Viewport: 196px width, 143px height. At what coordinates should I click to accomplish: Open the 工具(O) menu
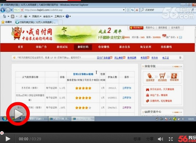coord(59,16)
